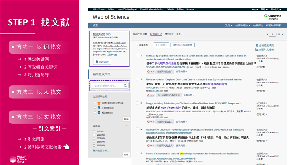Click 分析检索结果 analyze results link
This screenshot has height=165, width=294.
[266, 46]
